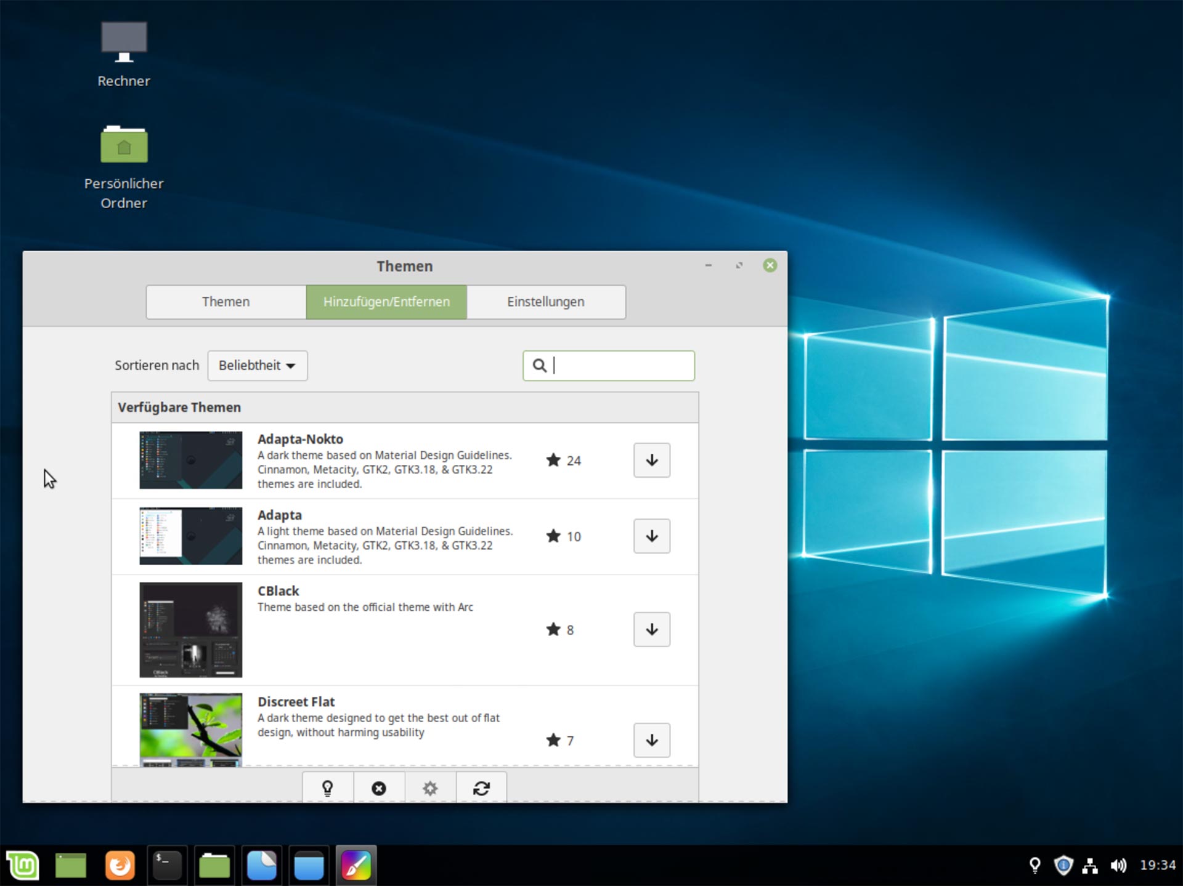Image resolution: width=1183 pixels, height=886 pixels.
Task: Click the shield update icon in the tray
Action: [x=1063, y=864]
